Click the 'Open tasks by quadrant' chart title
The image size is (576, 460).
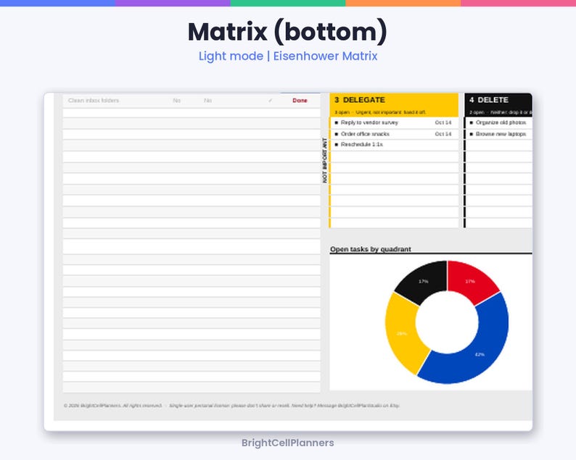pyautogui.click(x=370, y=249)
